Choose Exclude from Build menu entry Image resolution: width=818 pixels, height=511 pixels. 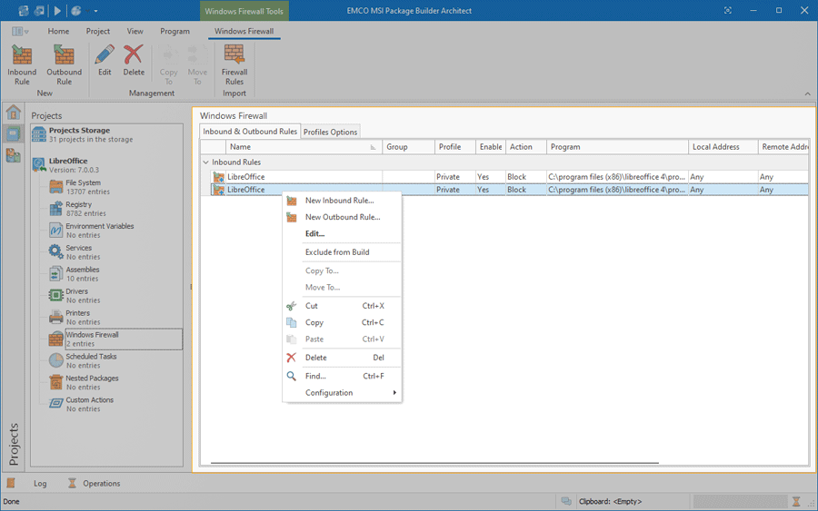pos(342,252)
